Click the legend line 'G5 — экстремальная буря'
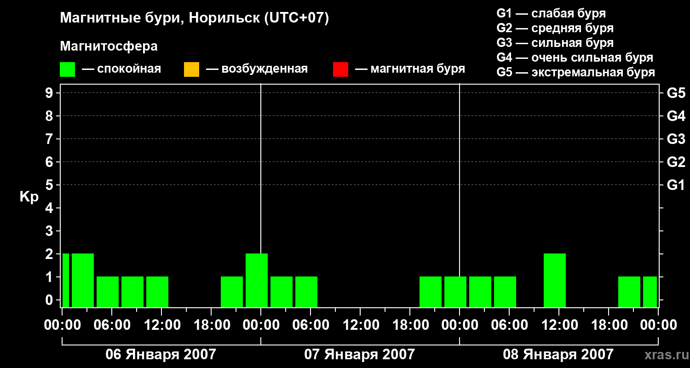Screen dimensions: 690x368 point(575,72)
